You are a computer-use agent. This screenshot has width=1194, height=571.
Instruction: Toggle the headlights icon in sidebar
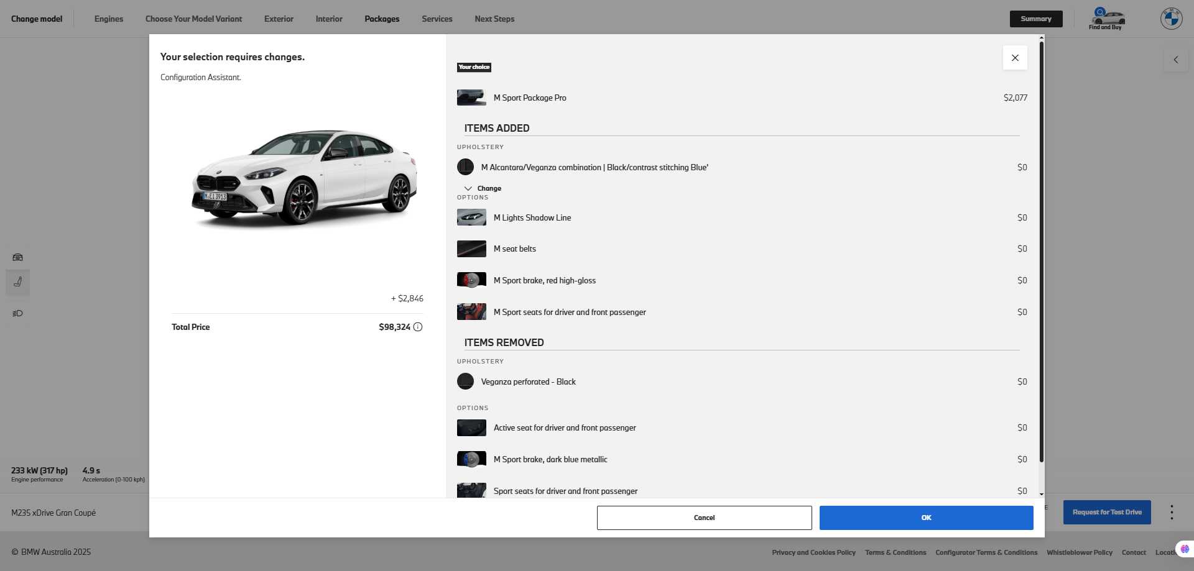point(17,313)
